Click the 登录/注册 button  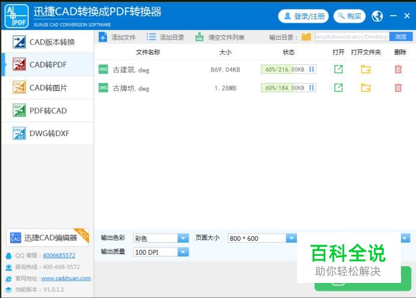click(x=303, y=16)
